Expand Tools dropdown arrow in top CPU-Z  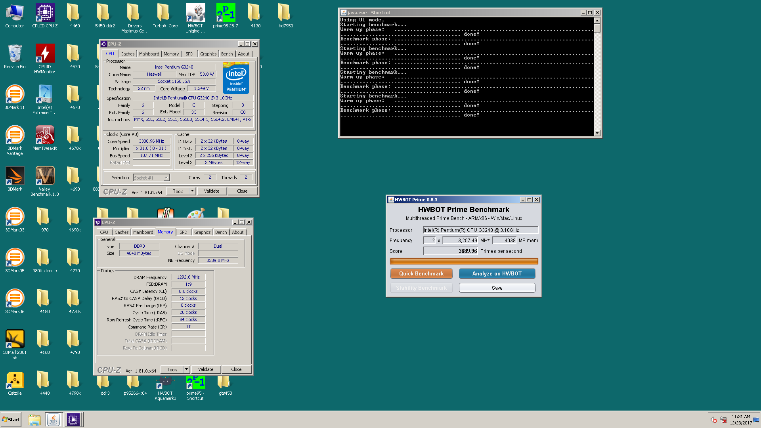192,191
